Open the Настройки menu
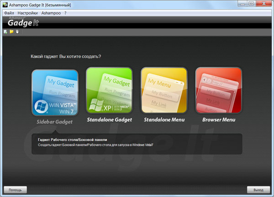This screenshot has height=197, width=274. pyautogui.click(x=27, y=13)
